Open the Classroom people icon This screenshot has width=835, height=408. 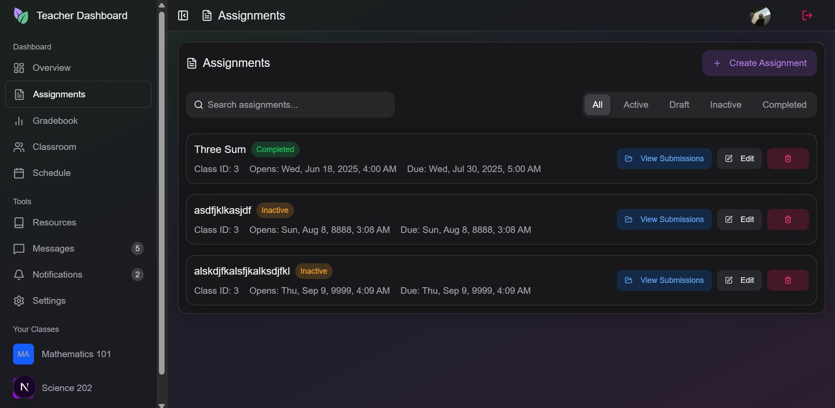(19, 147)
